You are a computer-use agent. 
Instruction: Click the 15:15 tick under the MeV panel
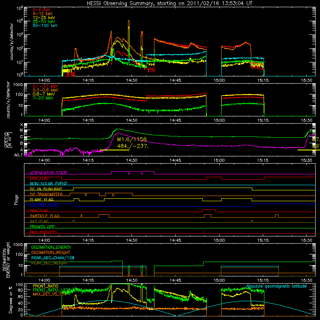263,120
